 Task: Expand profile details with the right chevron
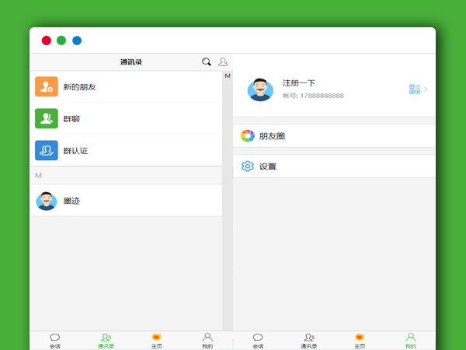(426, 89)
